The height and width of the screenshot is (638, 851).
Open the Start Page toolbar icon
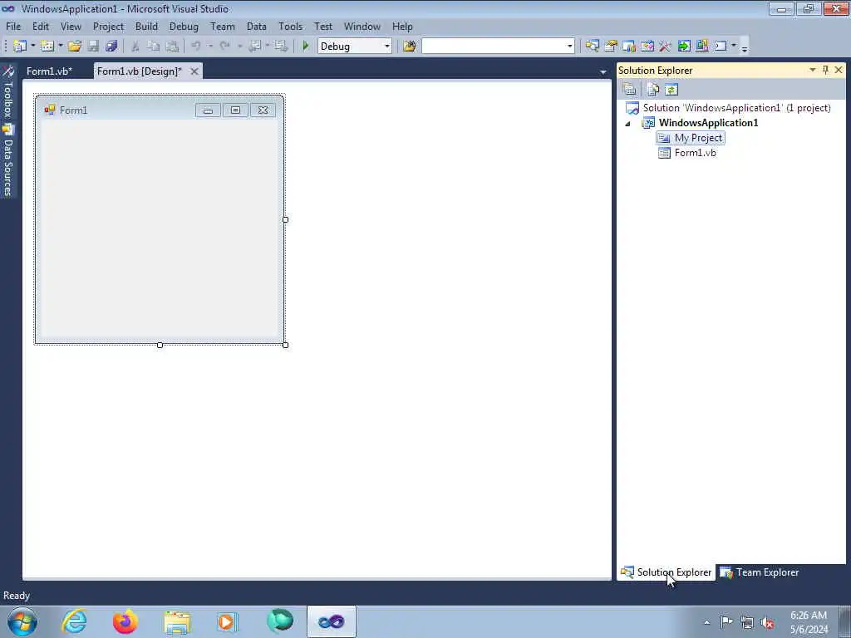[647, 47]
